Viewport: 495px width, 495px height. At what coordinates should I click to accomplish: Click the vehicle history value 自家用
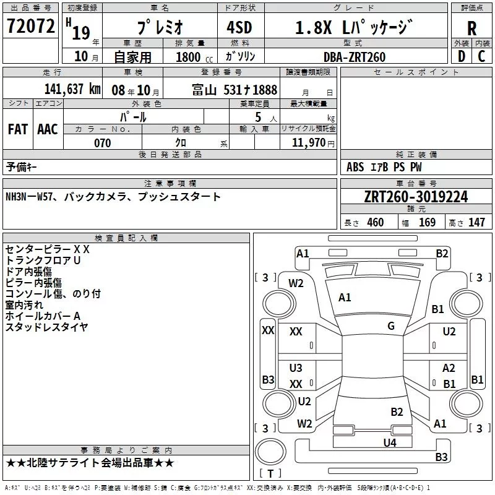[x=132, y=57]
